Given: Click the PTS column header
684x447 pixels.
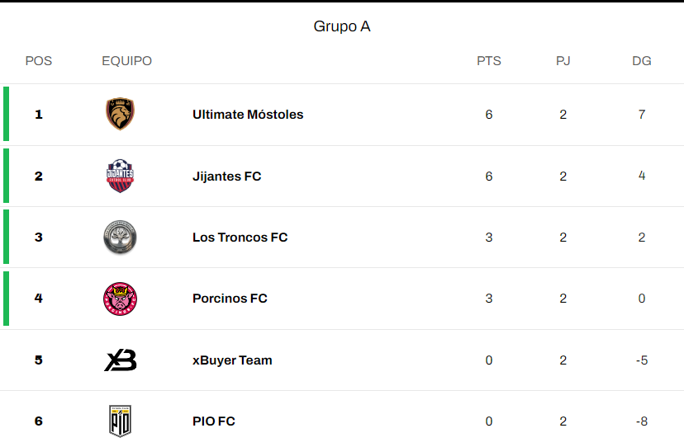Looking at the screenshot, I should pos(488,60).
